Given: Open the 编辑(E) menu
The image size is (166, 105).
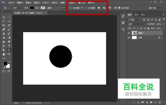Looking at the screenshot, I should [x=20, y=3].
